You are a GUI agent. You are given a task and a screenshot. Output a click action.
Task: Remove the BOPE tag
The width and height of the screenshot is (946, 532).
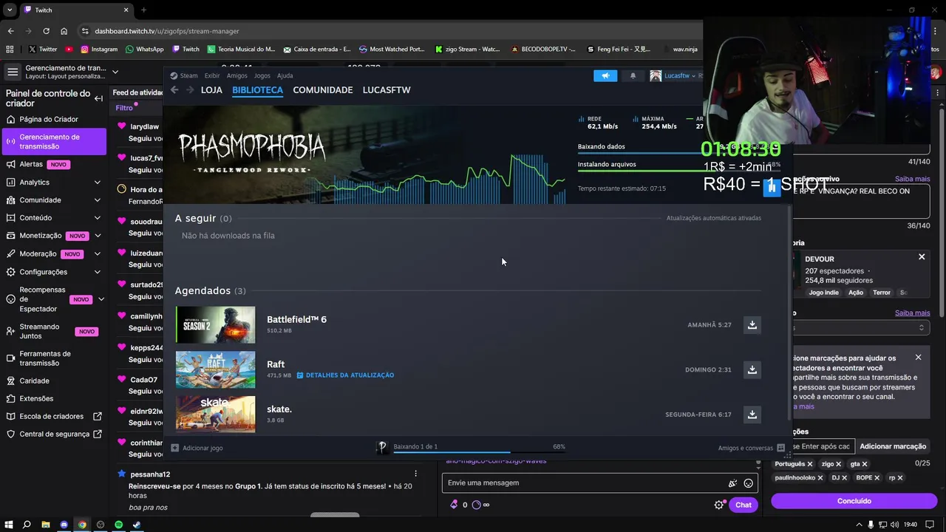click(877, 478)
